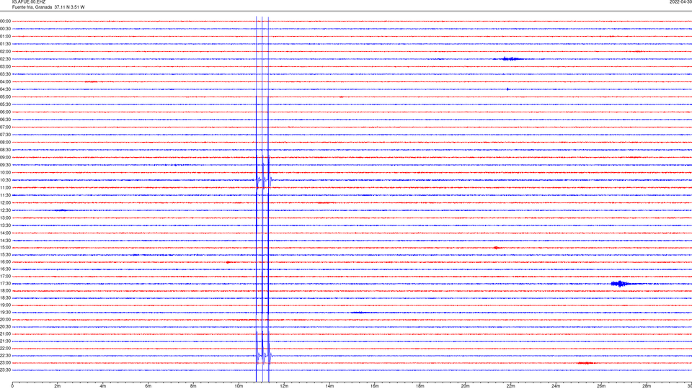Screen dimensions: 692x389
Task: Click the red blip on the 15:00 trace
Action: [x=497, y=248]
